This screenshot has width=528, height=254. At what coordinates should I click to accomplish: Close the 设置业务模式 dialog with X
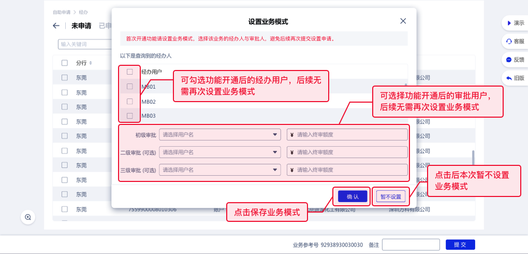pyautogui.click(x=403, y=21)
